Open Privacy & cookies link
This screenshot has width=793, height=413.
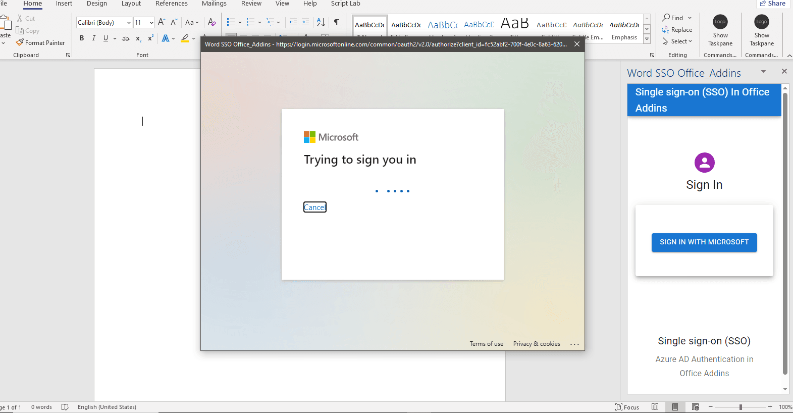537,344
